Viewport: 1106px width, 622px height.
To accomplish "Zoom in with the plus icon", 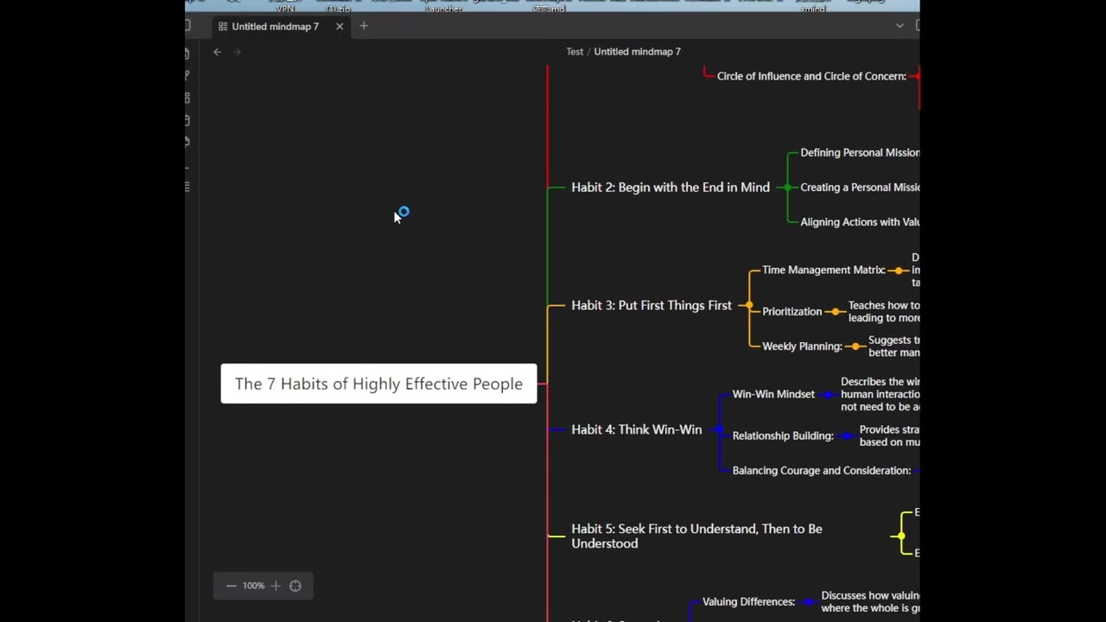I will (x=276, y=586).
